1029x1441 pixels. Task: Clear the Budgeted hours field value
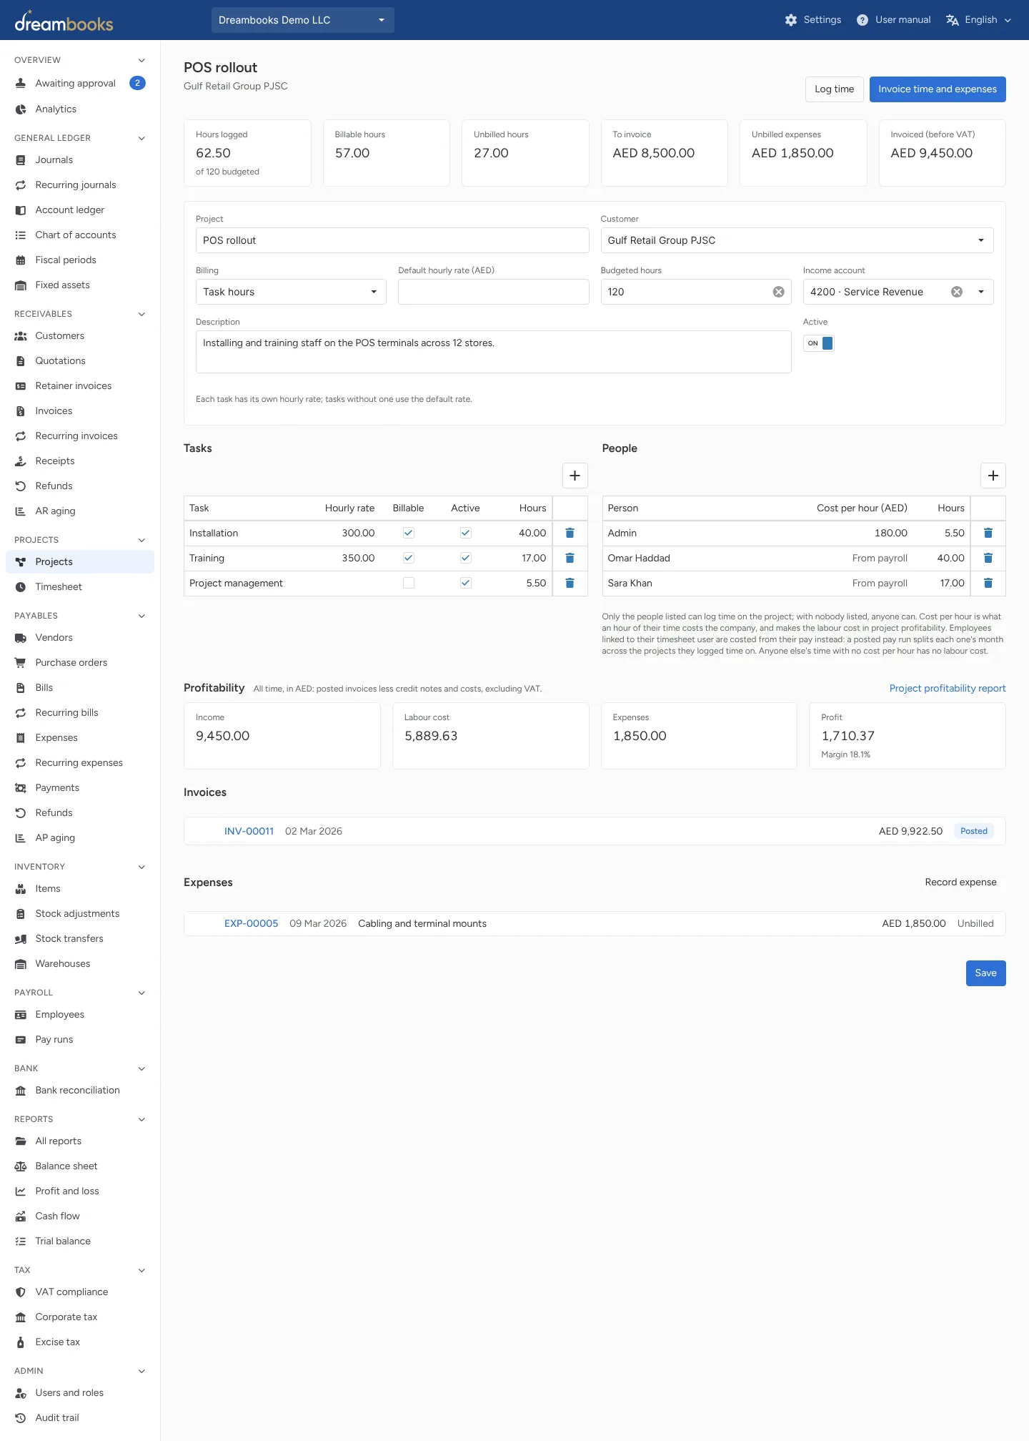tap(778, 292)
